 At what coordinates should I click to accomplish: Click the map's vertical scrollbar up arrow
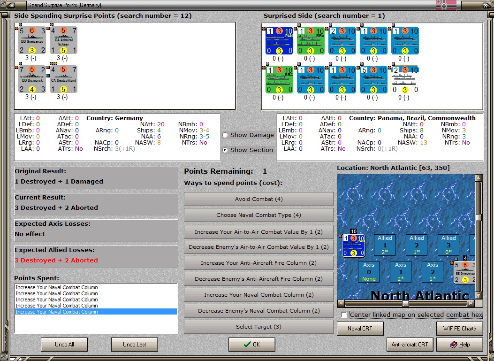[479, 178]
